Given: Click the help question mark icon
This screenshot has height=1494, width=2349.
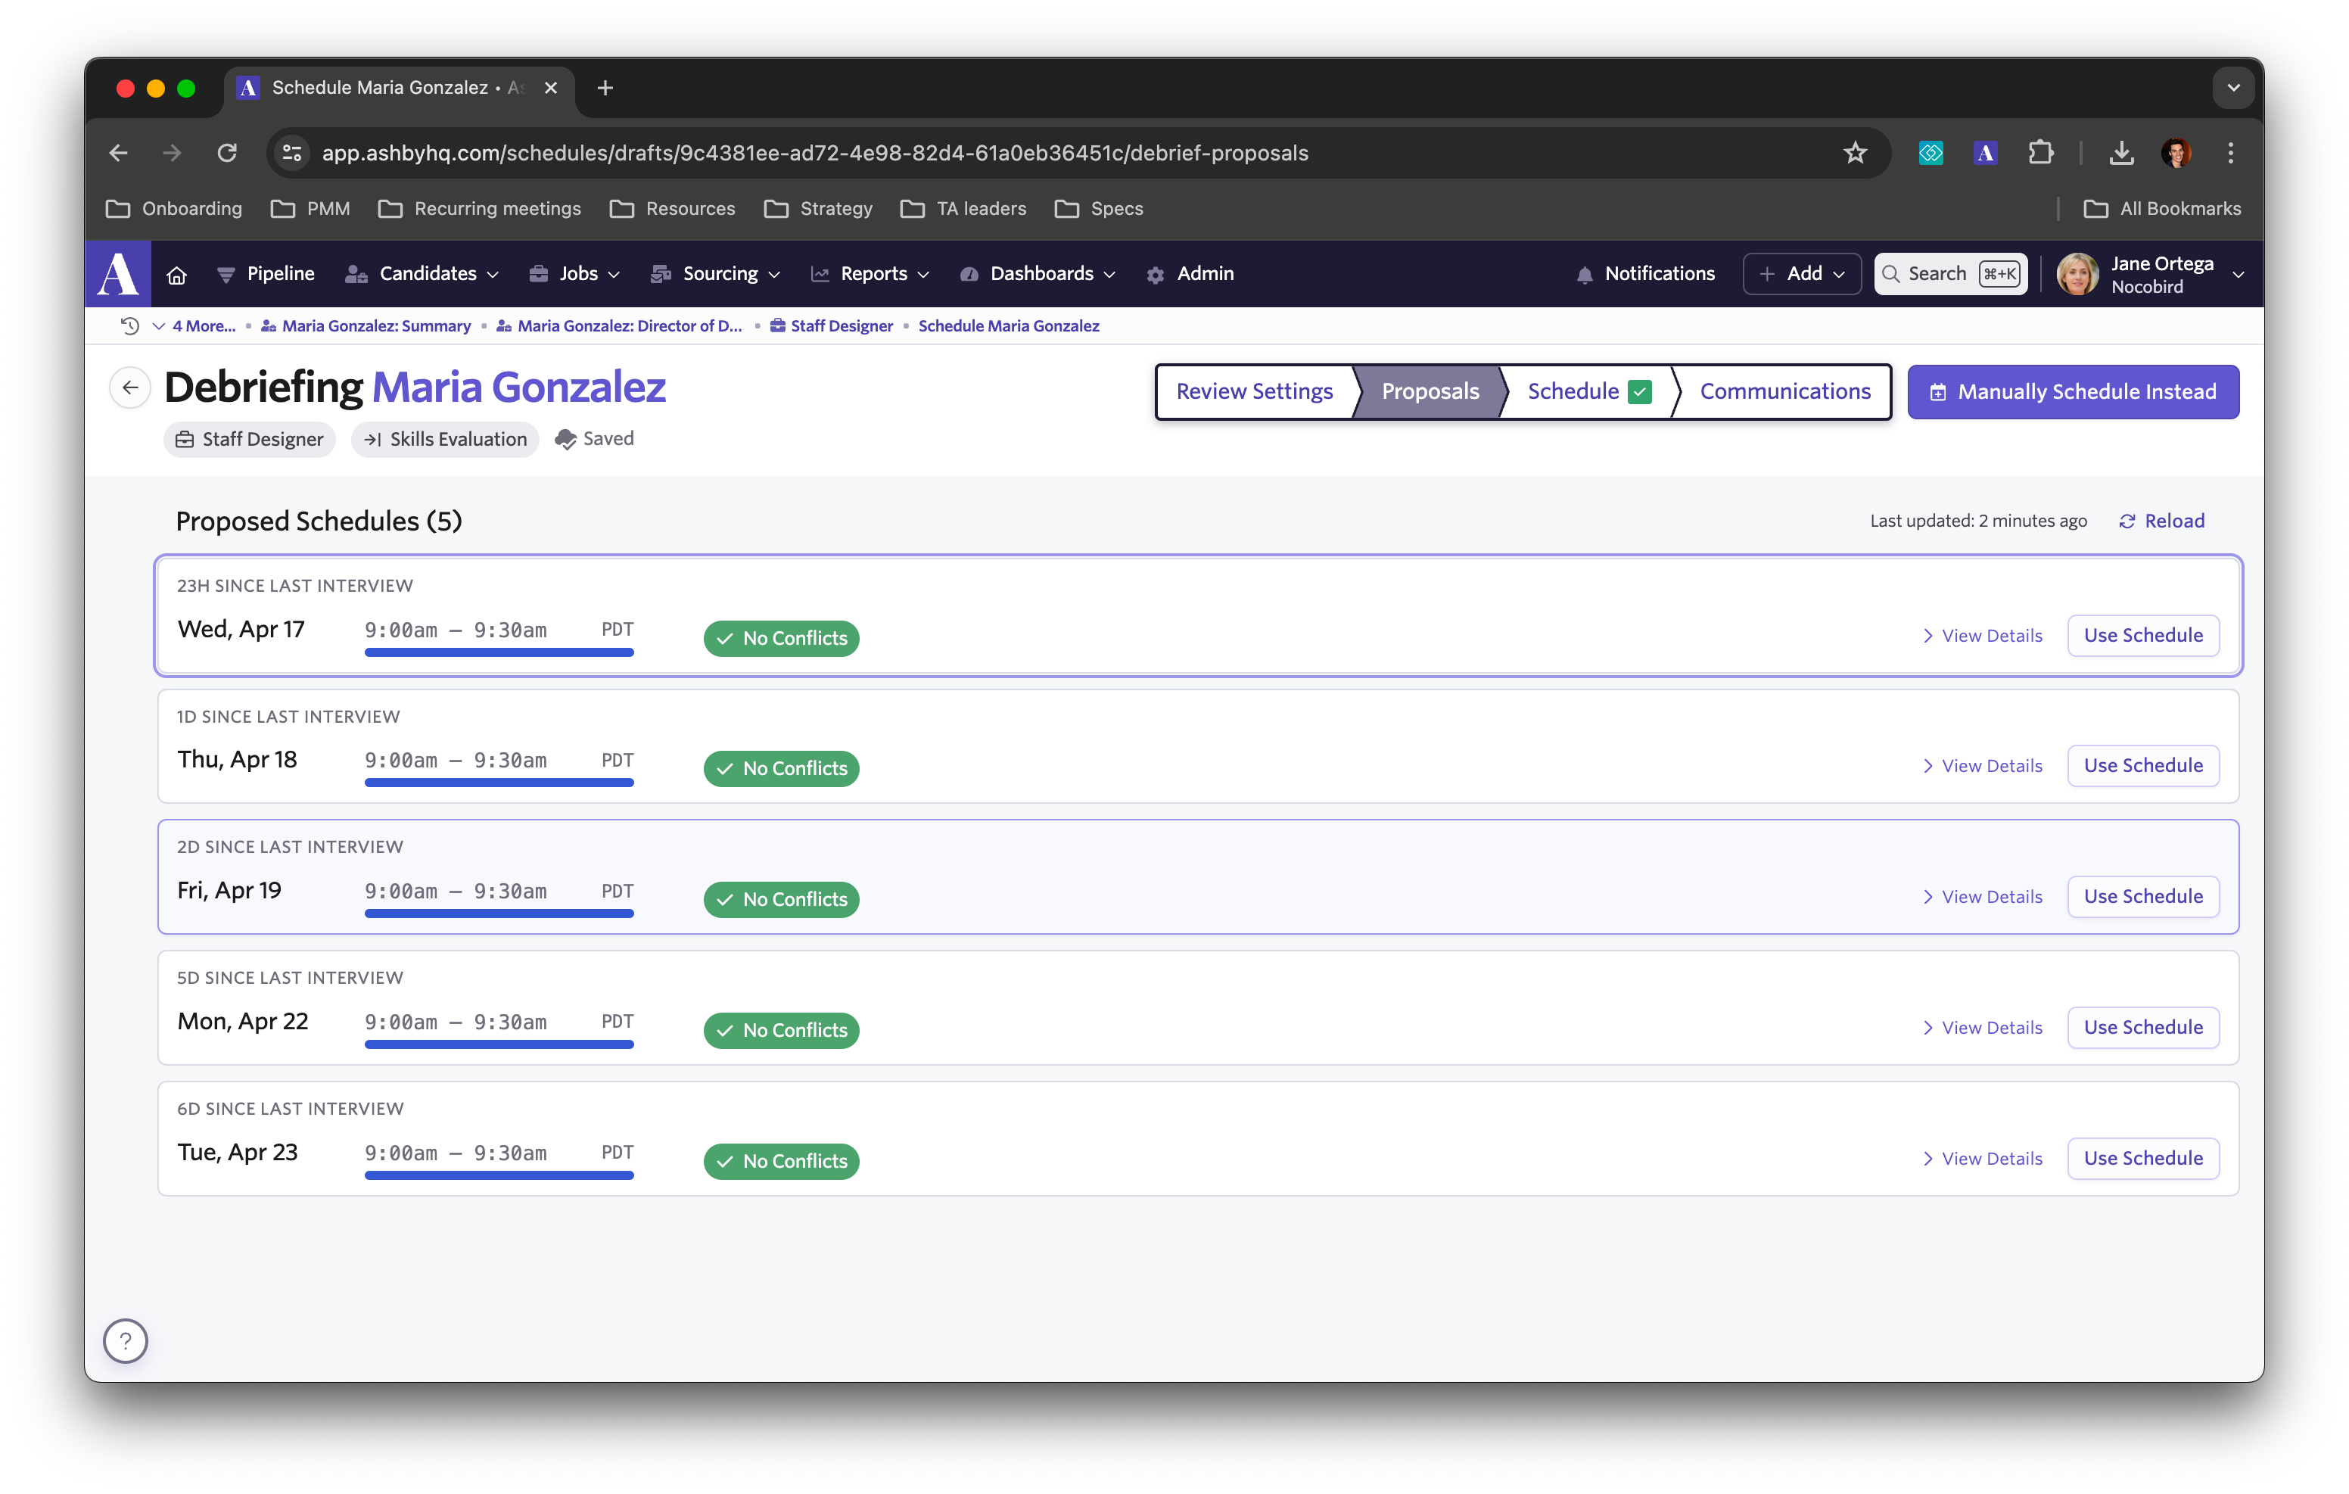Looking at the screenshot, I should 126,1341.
